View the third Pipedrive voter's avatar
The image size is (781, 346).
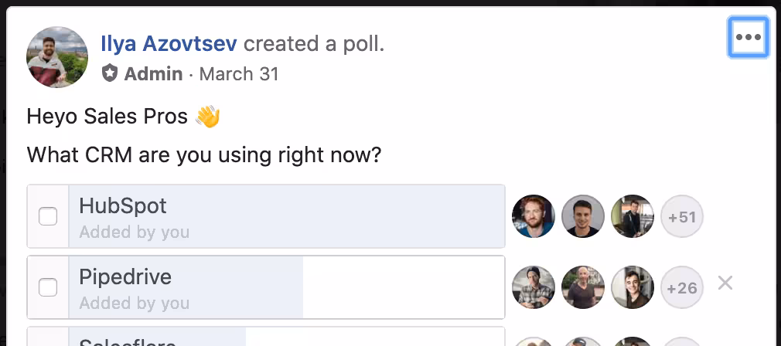tap(633, 287)
